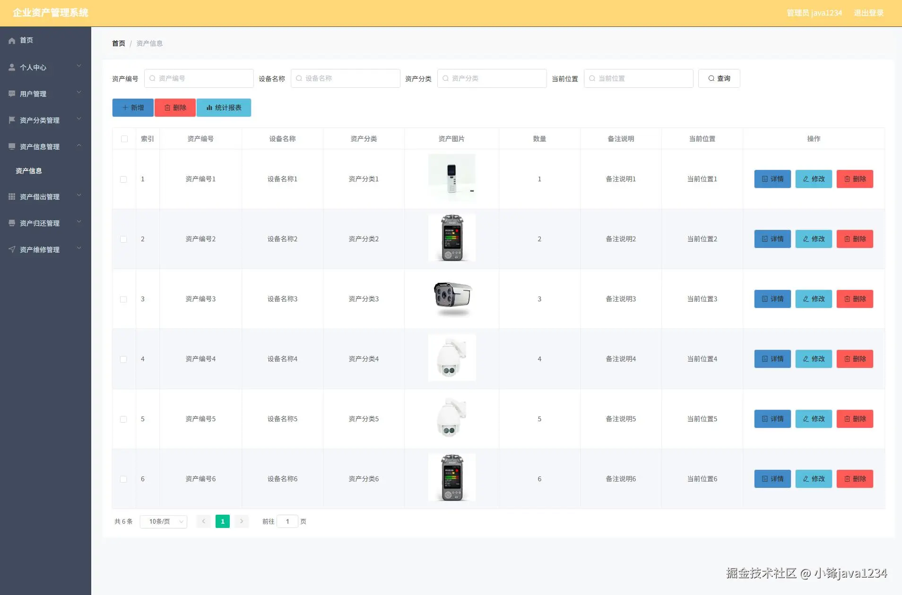Go to 首页 via the breadcrumb
902x595 pixels.
(x=119, y=43)
